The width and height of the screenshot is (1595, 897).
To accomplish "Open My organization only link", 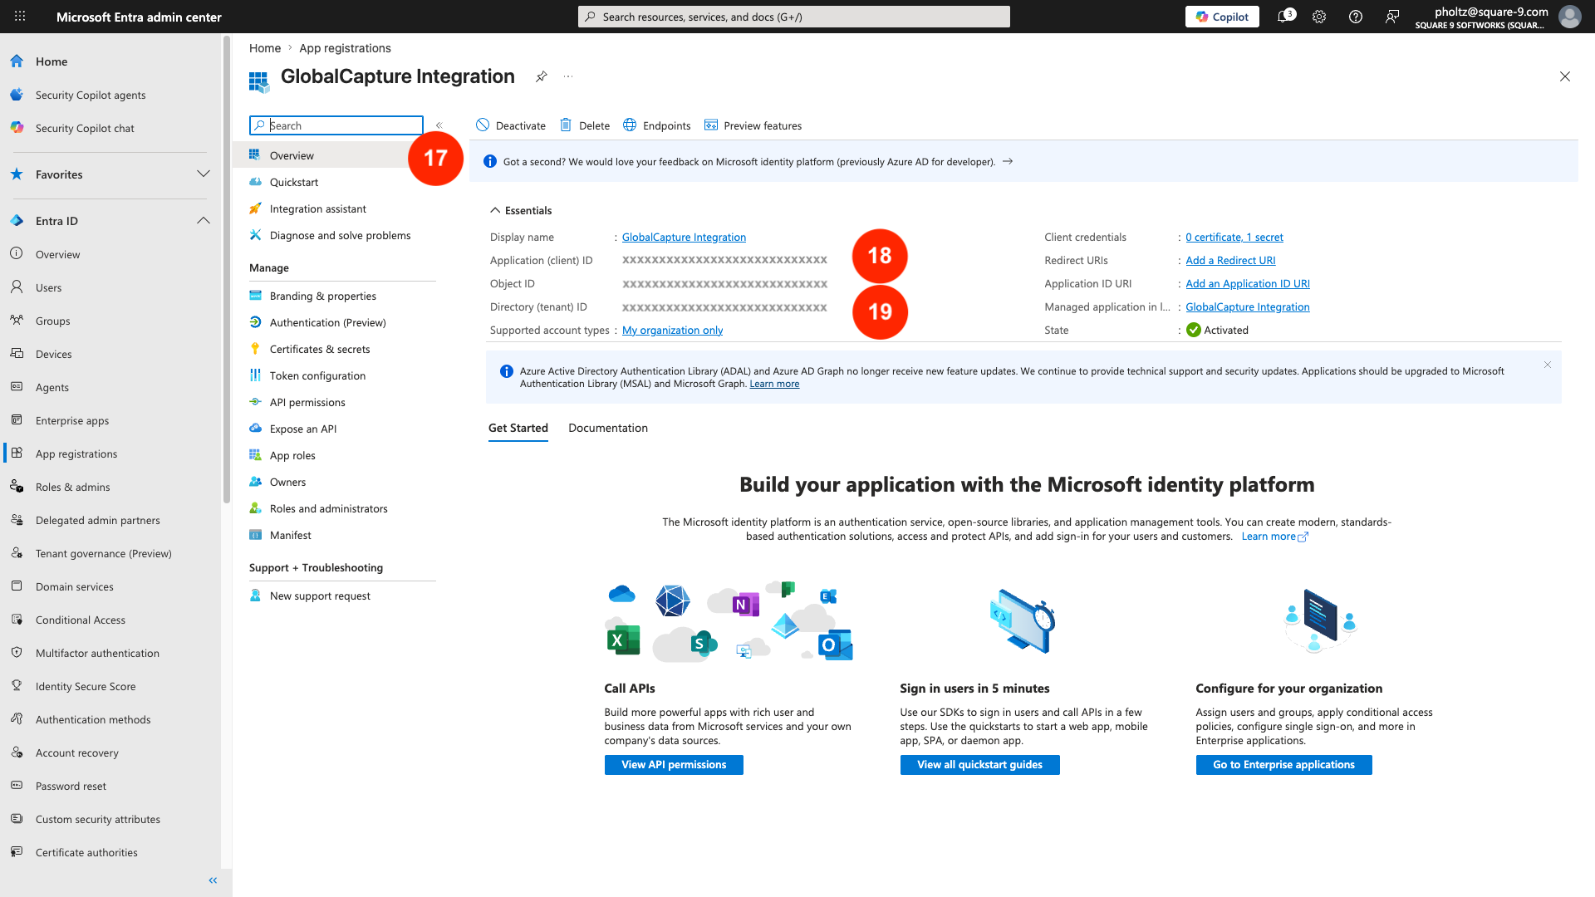I will click(672, 330).
